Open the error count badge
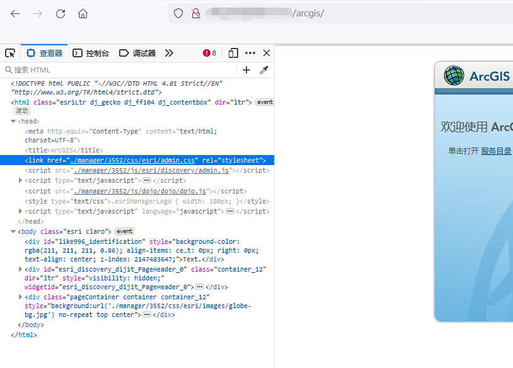 tap(209, 53)
